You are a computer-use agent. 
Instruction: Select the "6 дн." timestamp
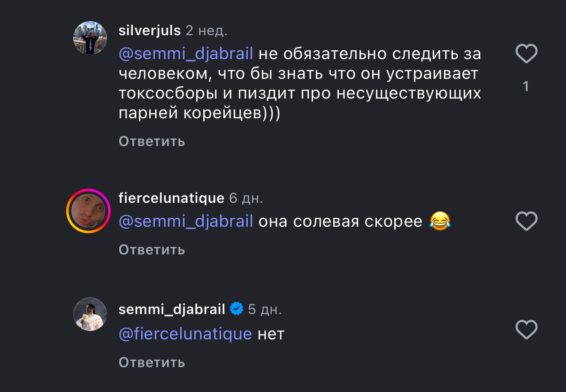(246, 198)
